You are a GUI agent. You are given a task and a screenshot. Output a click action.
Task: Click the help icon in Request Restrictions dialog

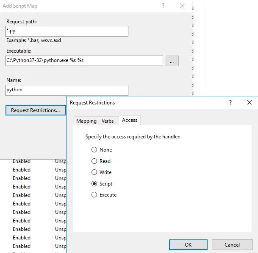click(230, 103)
